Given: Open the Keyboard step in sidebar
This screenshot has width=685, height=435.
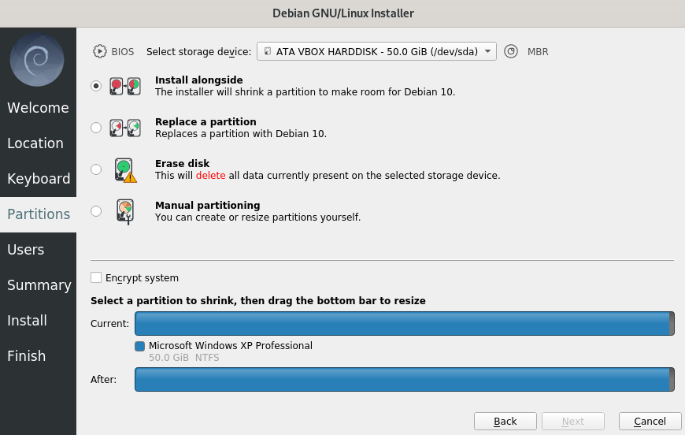Looking at the screenshot, I should coord(38,178).
